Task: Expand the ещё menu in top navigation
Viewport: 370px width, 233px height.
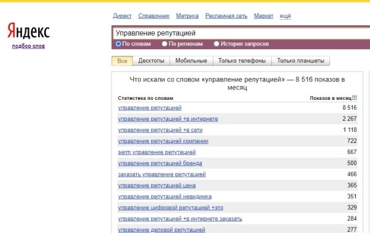Action: [286, 16]
